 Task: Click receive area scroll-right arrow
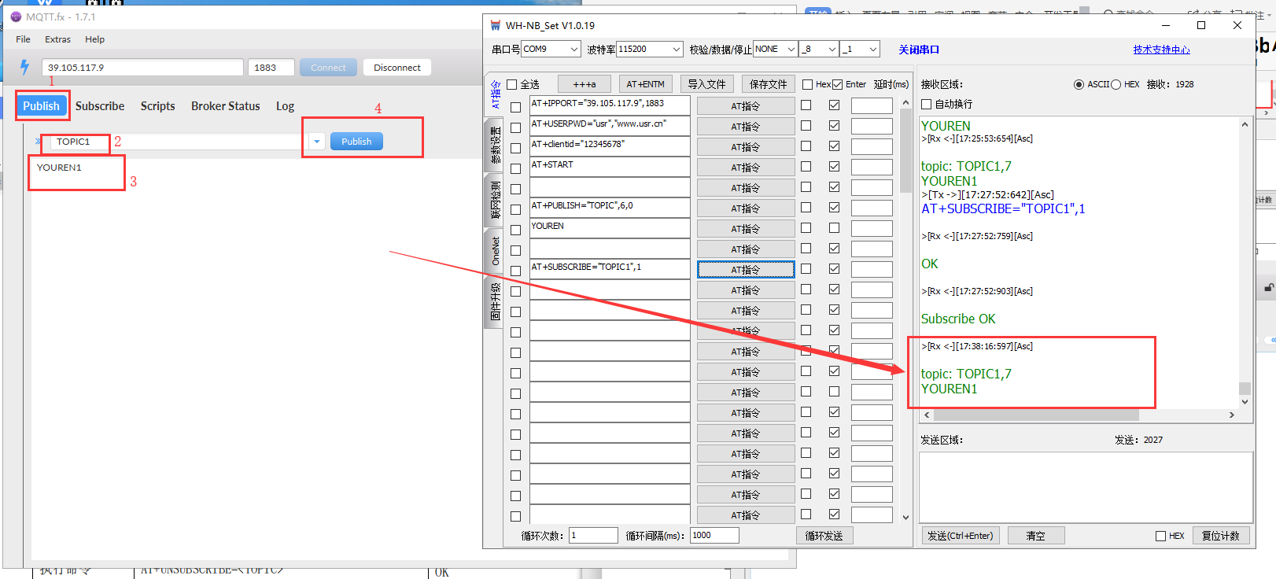[x=1231, y=415]
